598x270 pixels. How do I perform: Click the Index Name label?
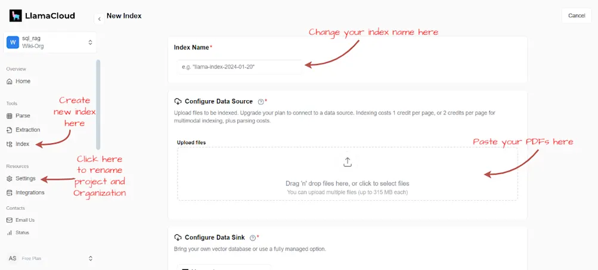click(191, 47)
